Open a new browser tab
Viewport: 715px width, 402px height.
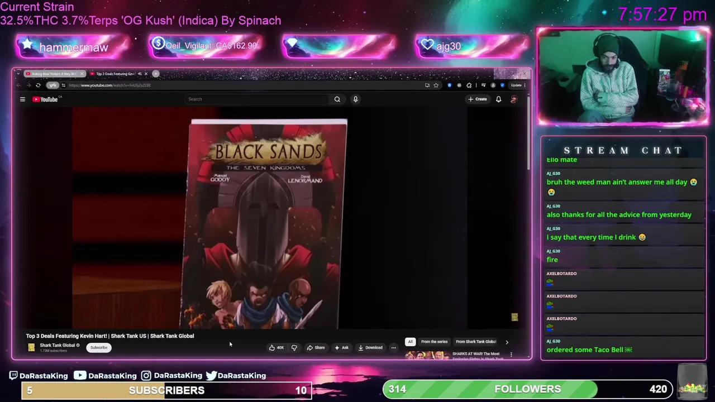point(156,74)
